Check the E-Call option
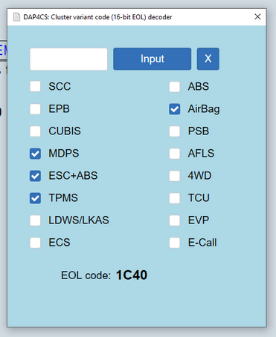Image resolution: width=276 pixels, height=337 pixels. coord(175,243)
